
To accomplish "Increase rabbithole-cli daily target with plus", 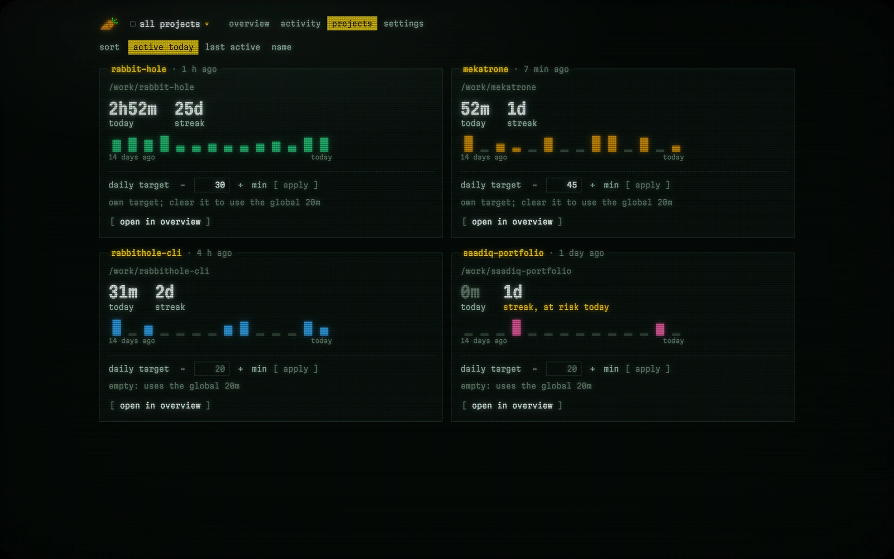I will [240, 369].
